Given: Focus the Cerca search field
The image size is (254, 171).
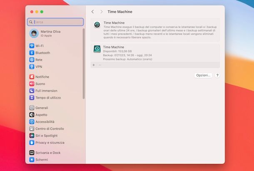Looking at the screenshot, I should [x=55, y=22].
